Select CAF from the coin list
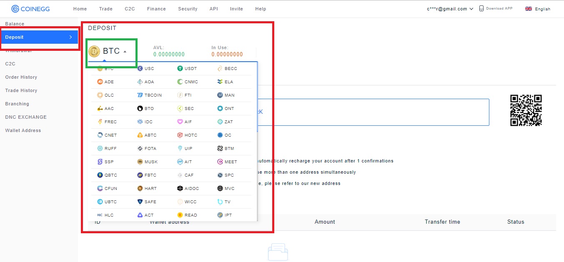 tap(185, 175)
